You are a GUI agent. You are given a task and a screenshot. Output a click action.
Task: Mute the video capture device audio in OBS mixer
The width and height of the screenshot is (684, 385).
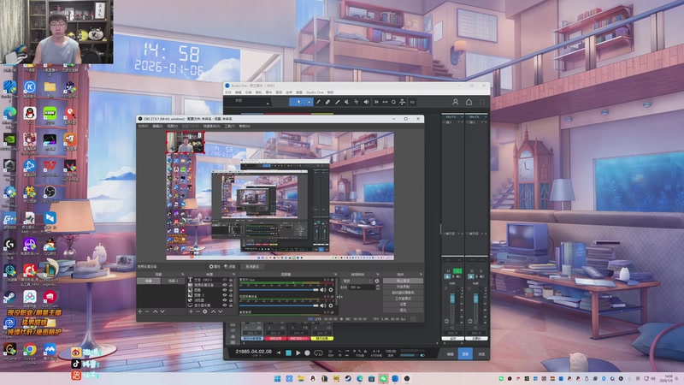323,305
